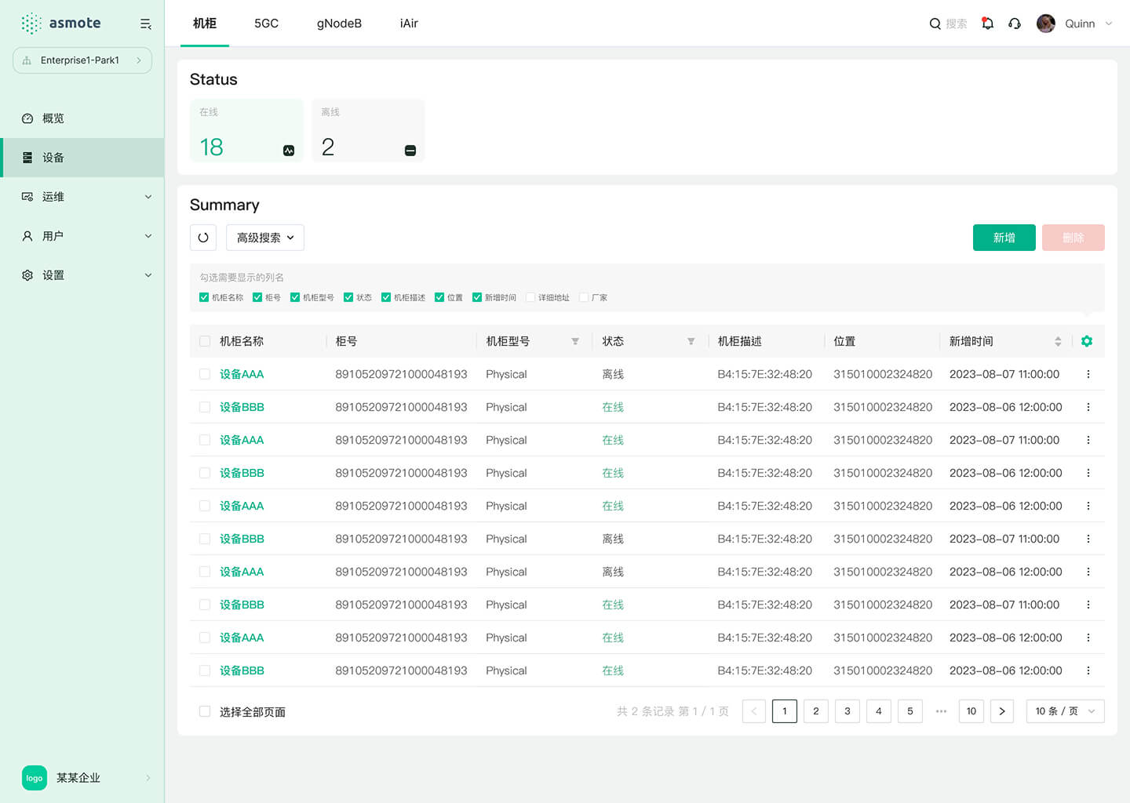Enable the 详细地址 column checkbox

coord(530,297)
